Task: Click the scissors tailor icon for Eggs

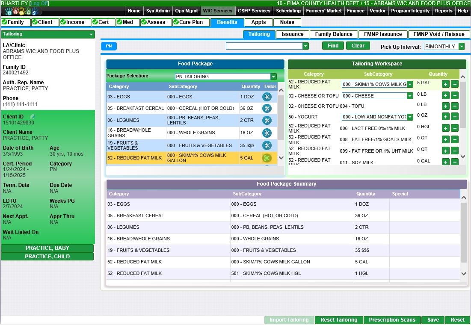Action: (267, 97)
